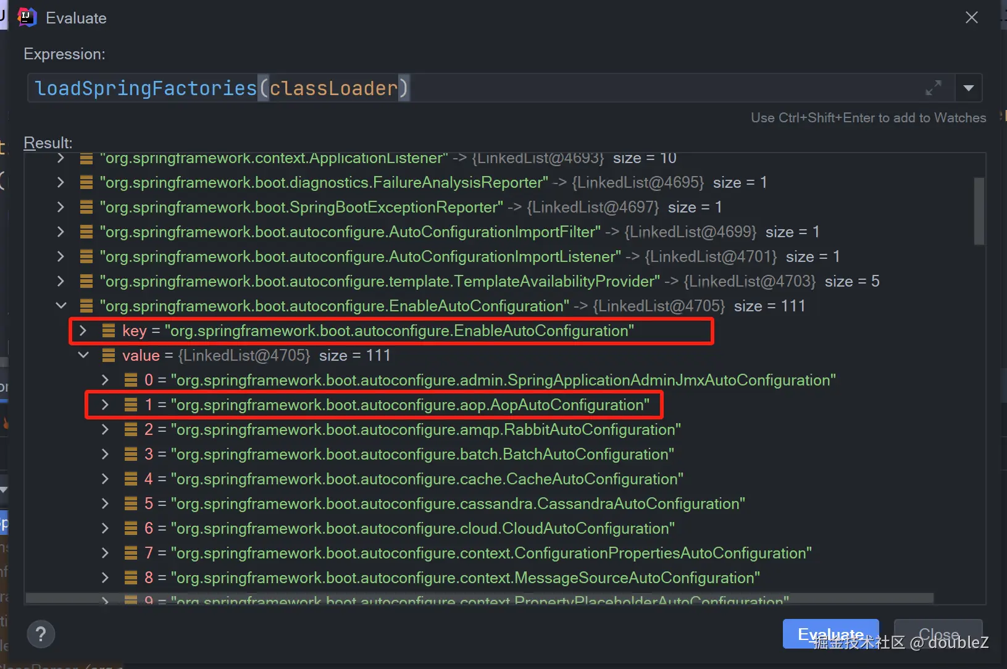Click the map entry icon for AutoConfigurationImportFilter
This screenshot has height=669, width=1007.
tap(86, 232)
